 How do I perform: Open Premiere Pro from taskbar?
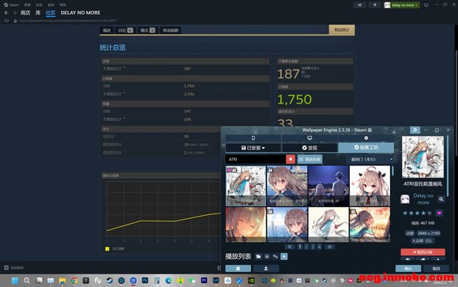point(204,281)
